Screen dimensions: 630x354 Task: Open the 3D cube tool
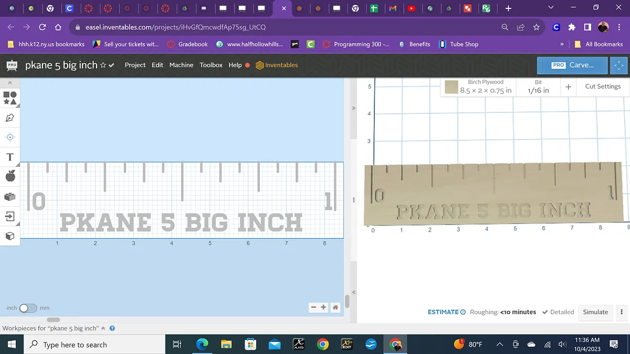[x=10, y=236]
